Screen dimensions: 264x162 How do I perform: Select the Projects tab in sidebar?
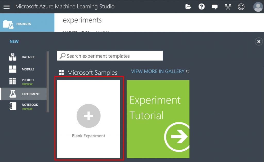pos(27,23)
